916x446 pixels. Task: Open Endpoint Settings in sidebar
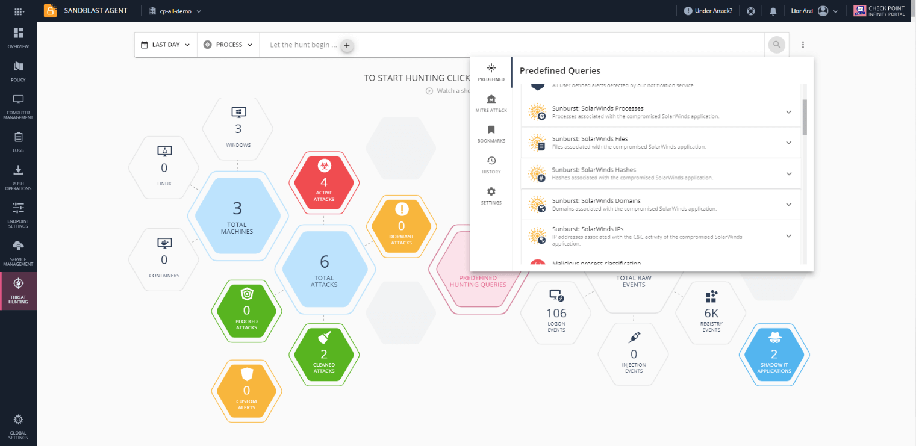tap(18, 214)
